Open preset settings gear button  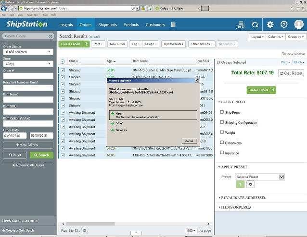(x=250, y=184)
